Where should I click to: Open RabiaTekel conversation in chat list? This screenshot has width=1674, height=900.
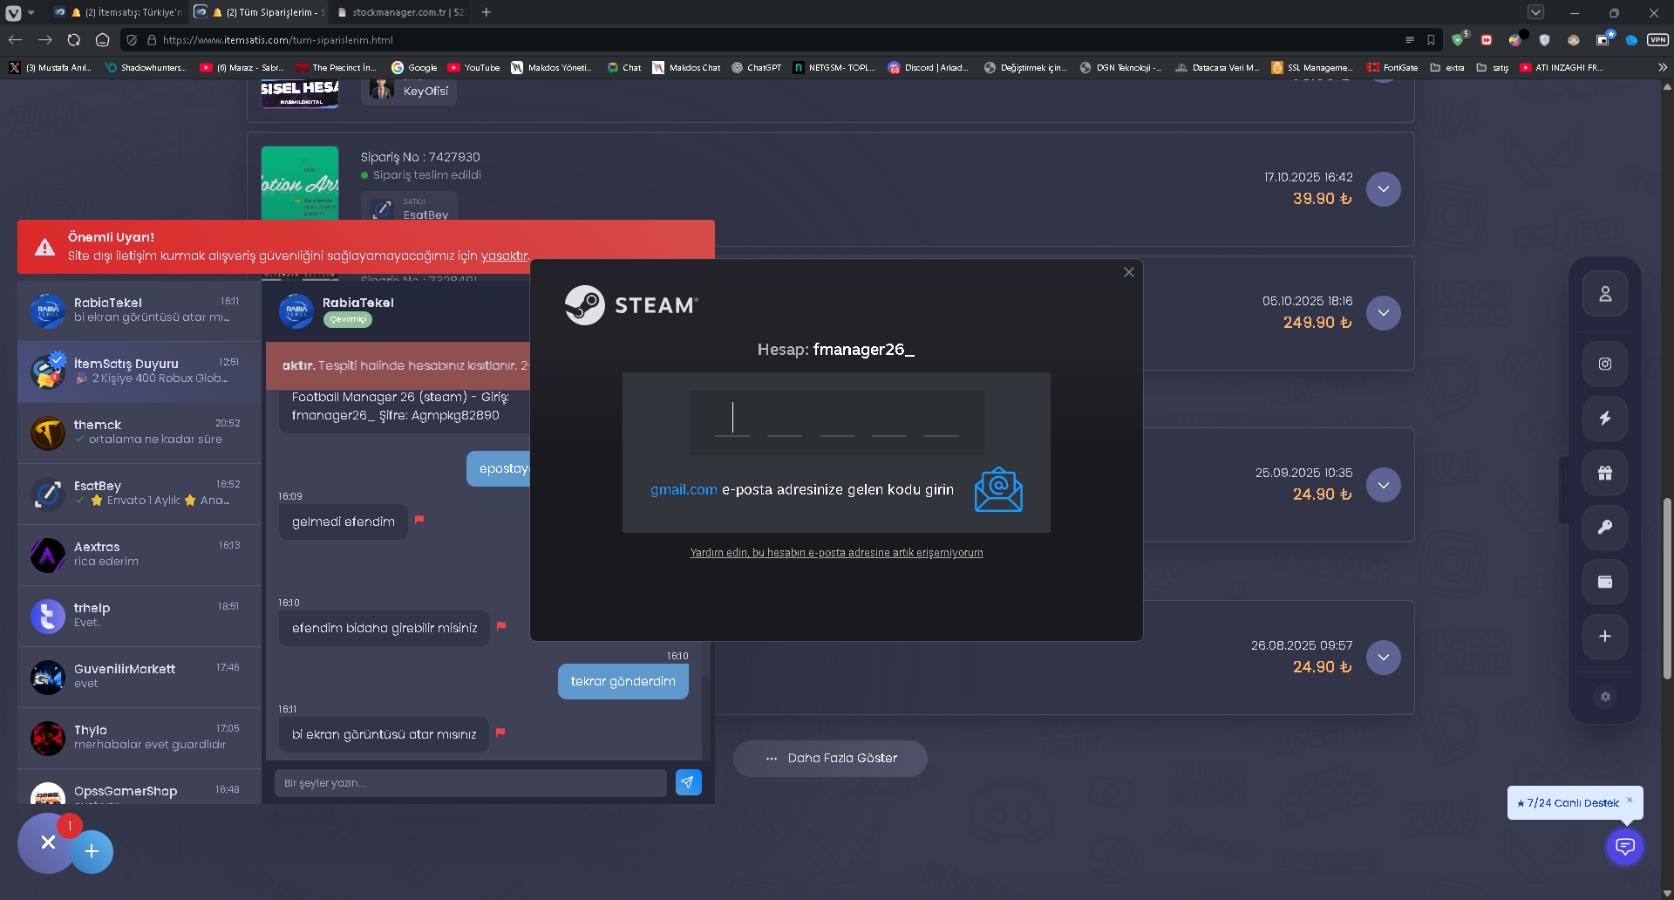[x=139, y=310]
